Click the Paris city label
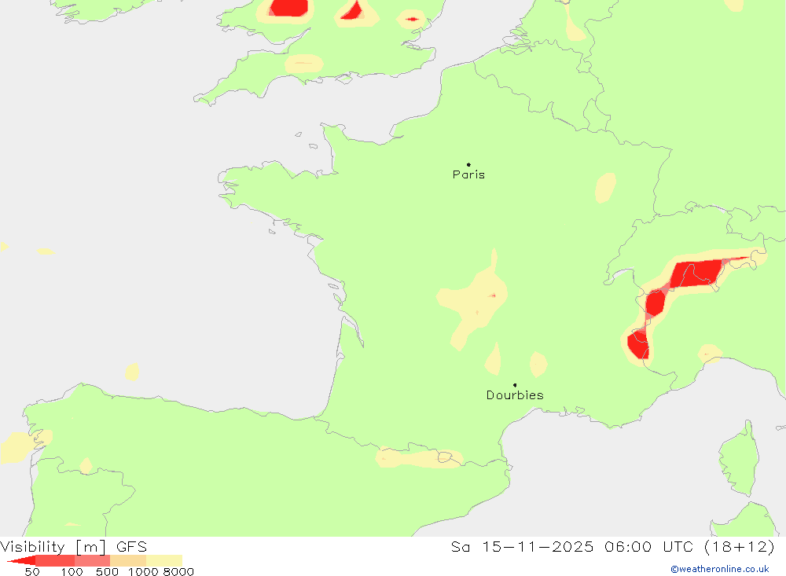Viewport: 786px width, 576px height. click(x=468, y=174)
